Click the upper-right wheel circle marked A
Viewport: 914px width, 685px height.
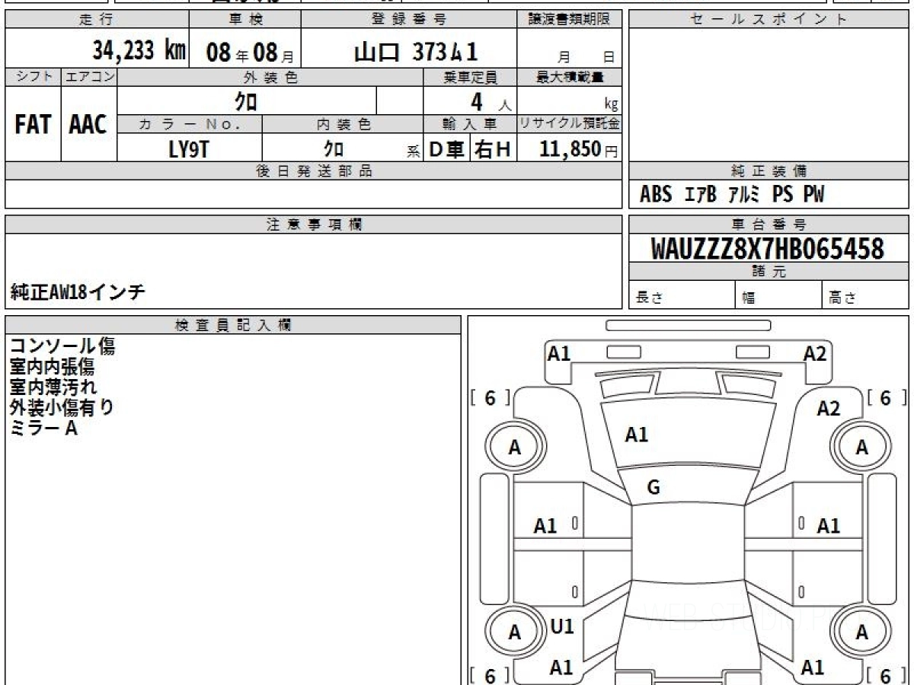(x=861, y=448)
